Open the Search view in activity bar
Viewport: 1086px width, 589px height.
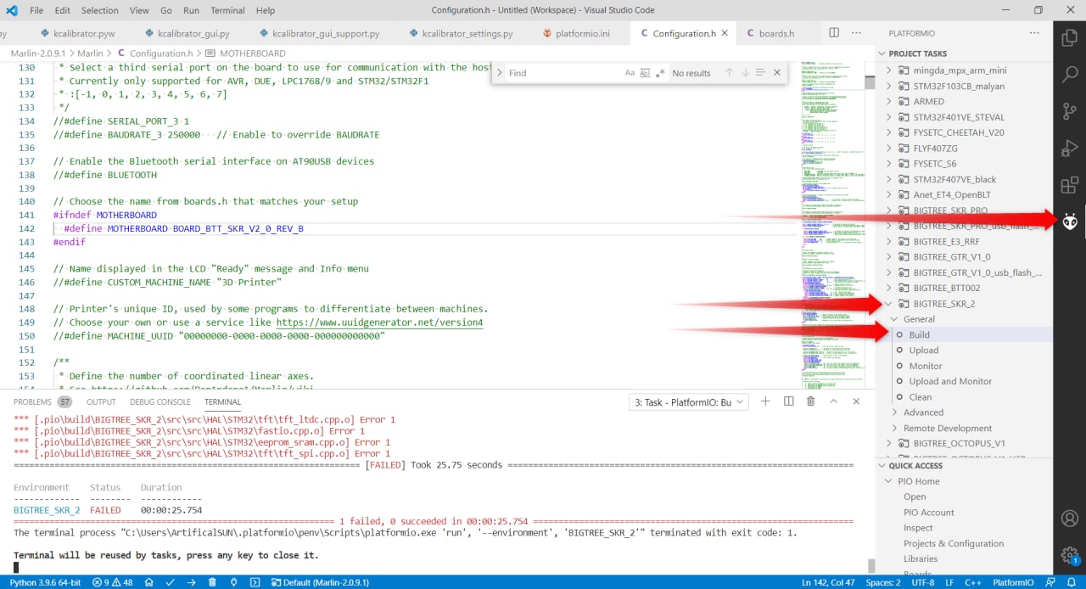[x=1070, y=73]
